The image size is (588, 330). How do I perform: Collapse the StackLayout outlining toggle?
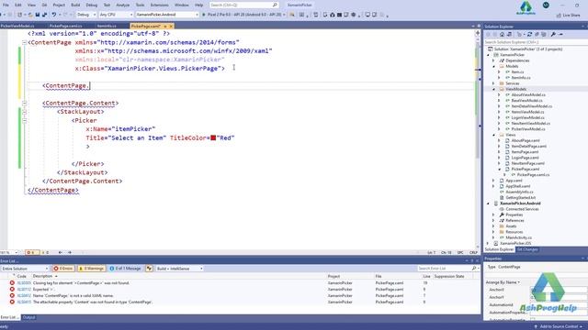[25, 112]
